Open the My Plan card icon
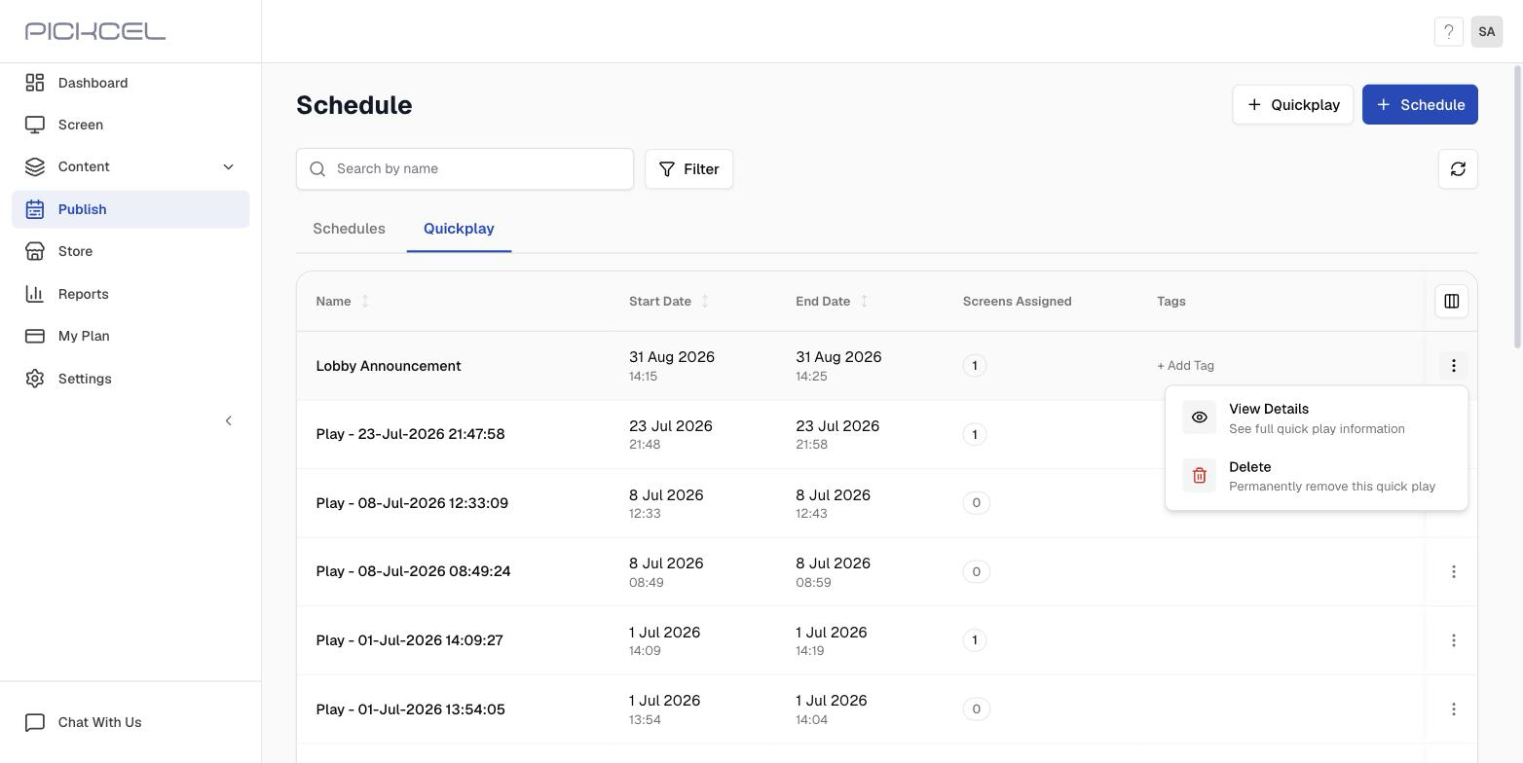 click(35, 336)
